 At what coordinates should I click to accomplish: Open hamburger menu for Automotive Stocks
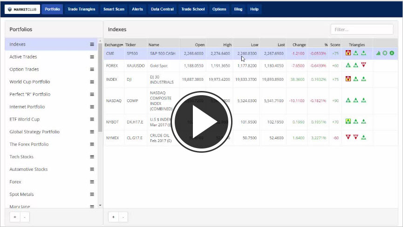(92, 169)
